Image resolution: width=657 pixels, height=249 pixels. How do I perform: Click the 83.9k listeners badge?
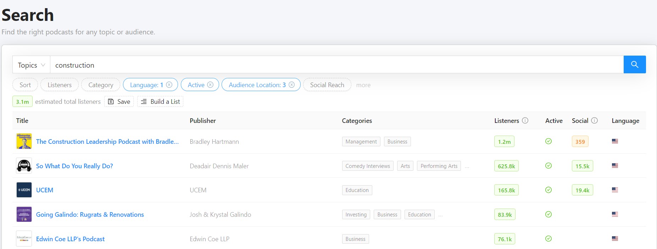click(x=505, y=215)
